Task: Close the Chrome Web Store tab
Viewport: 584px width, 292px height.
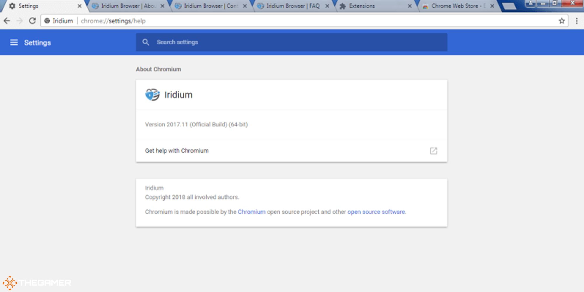Action: pos(492,6)
